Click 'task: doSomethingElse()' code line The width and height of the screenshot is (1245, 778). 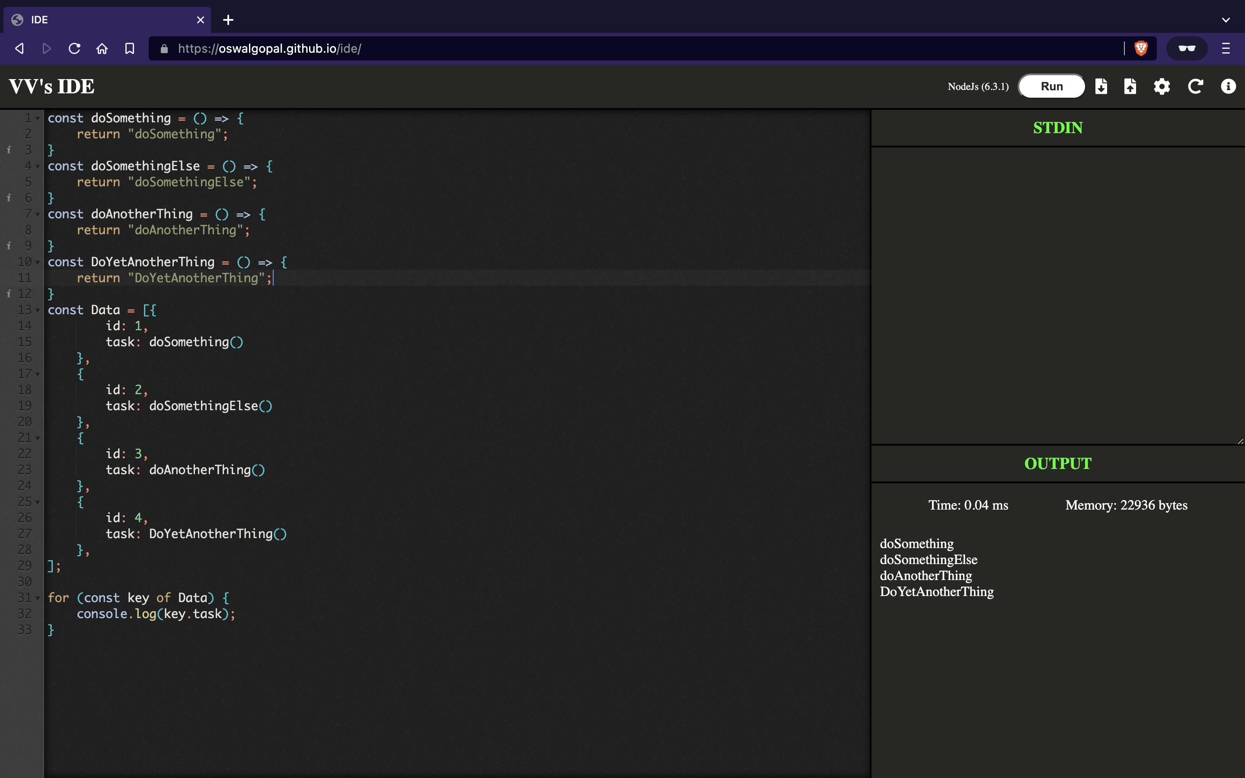coord(189,406)
